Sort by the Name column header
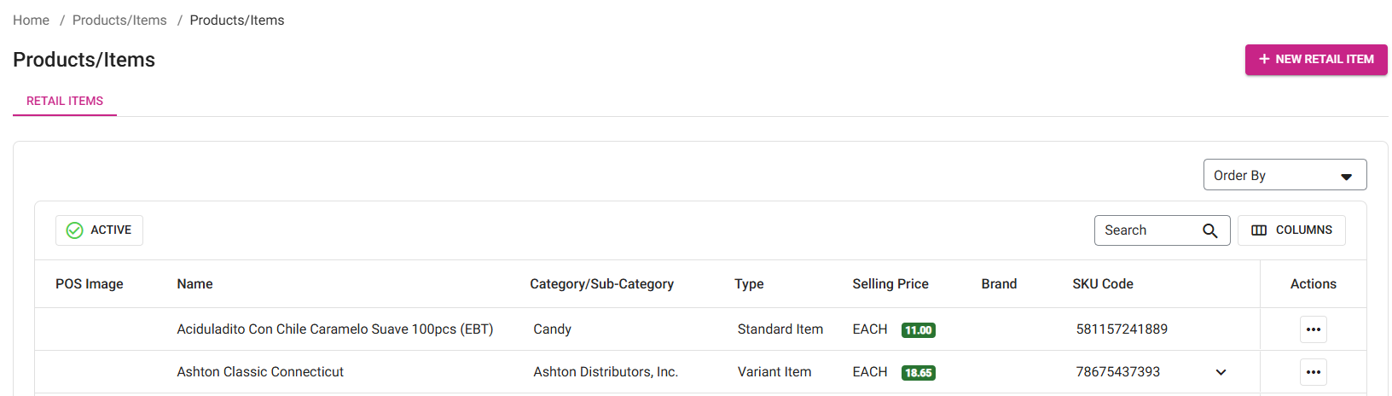The image size is (1392, 396). 194,284
